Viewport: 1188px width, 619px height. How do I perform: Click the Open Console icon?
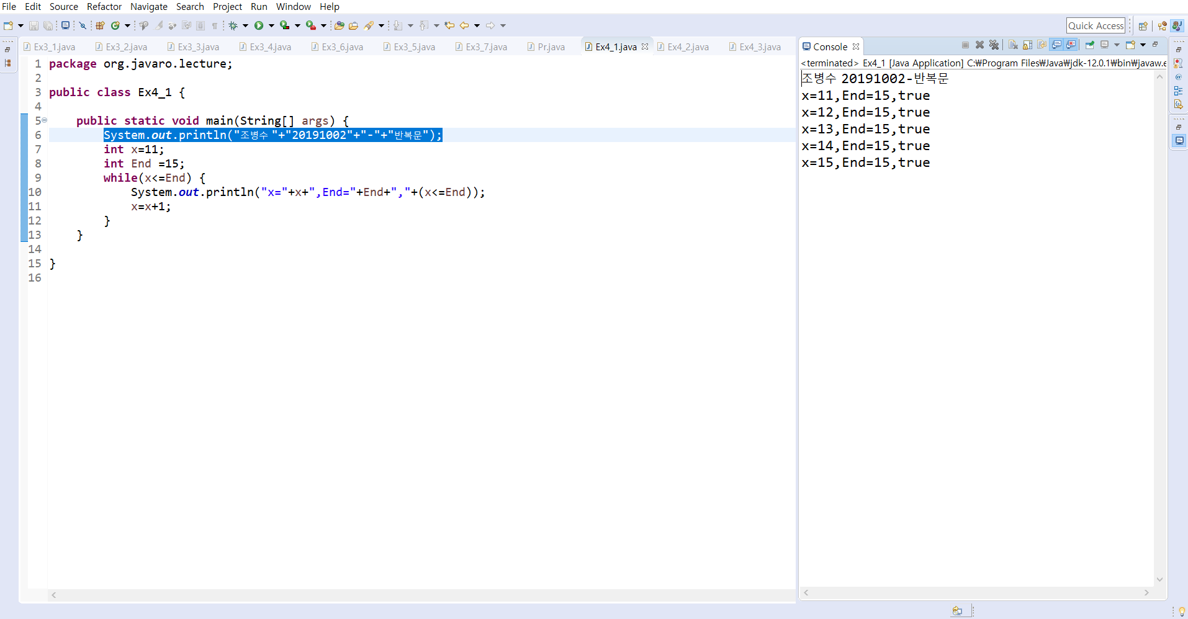[1130, 45]
